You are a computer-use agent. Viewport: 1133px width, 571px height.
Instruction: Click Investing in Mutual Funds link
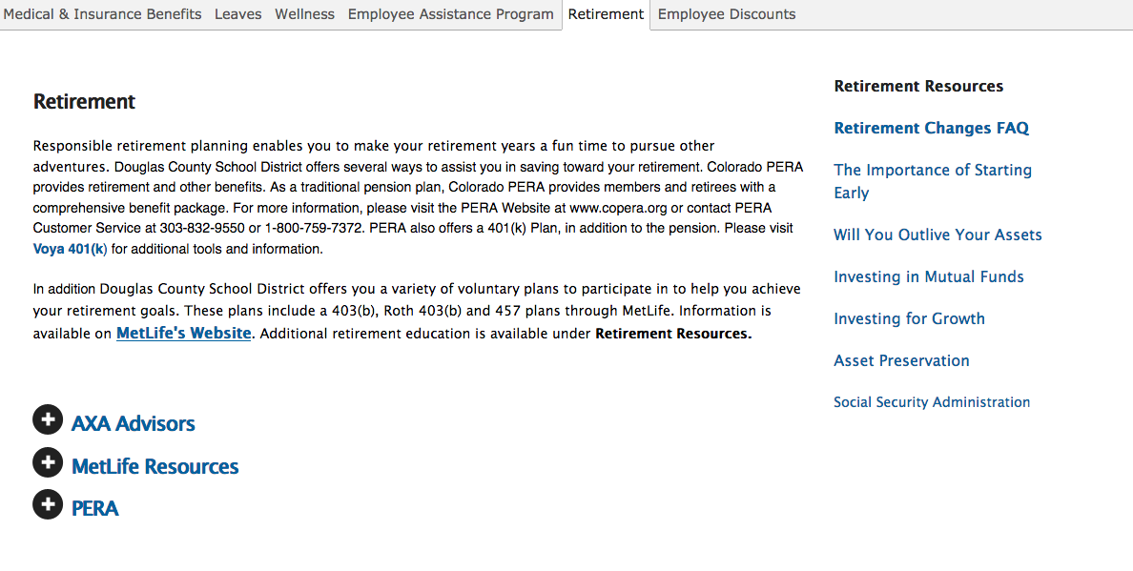coord(929,276)
